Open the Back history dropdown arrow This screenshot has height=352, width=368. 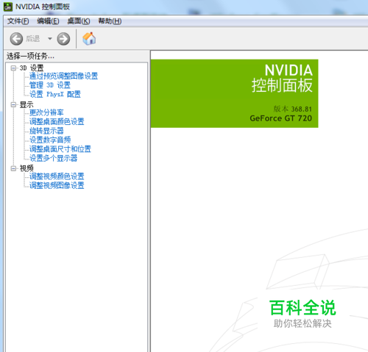[50, 38]
